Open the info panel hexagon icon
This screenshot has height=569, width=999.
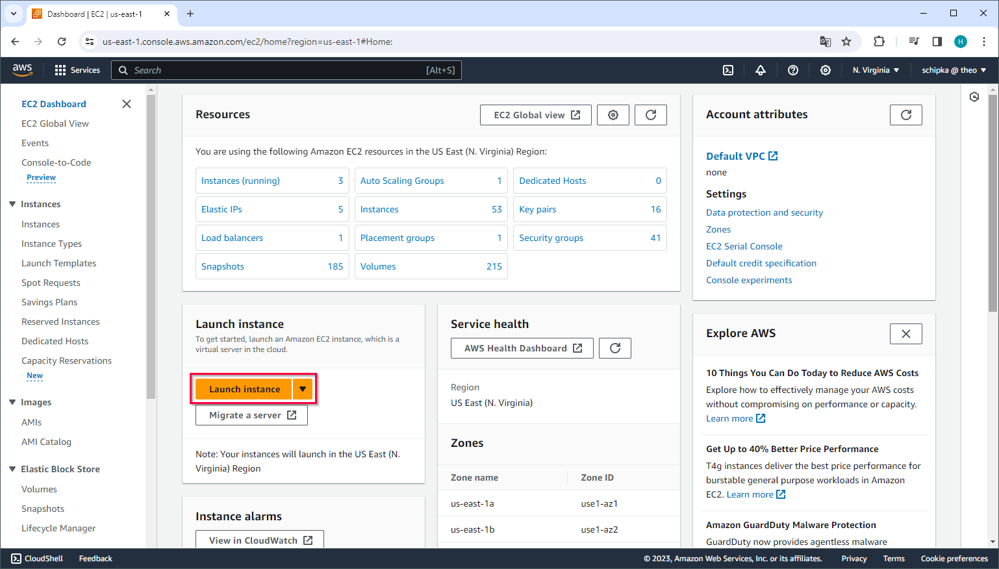974,97
